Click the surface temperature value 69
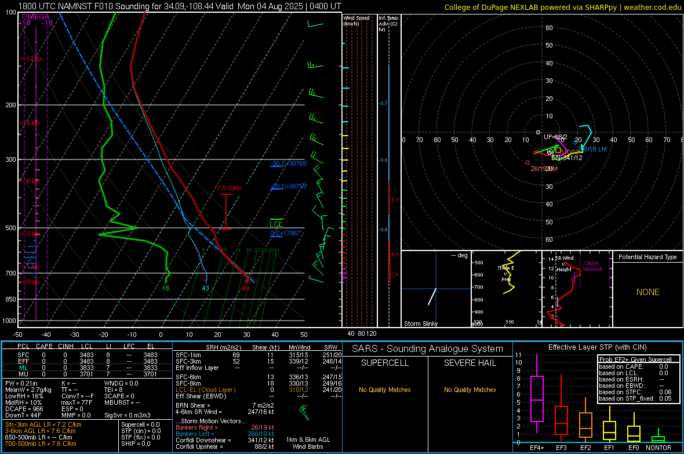This screenshot has width=684, height=454. click(245, 288)
